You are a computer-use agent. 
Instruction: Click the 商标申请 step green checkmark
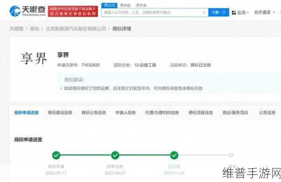click(x=56, y=155)
